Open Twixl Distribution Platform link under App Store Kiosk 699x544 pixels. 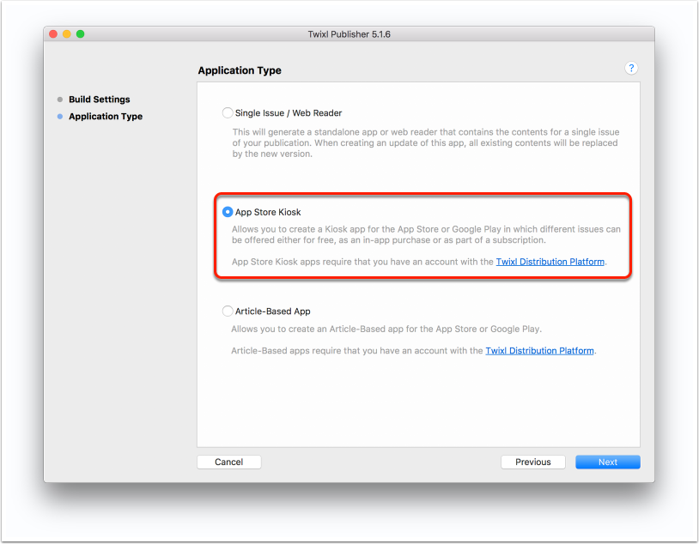550,262
